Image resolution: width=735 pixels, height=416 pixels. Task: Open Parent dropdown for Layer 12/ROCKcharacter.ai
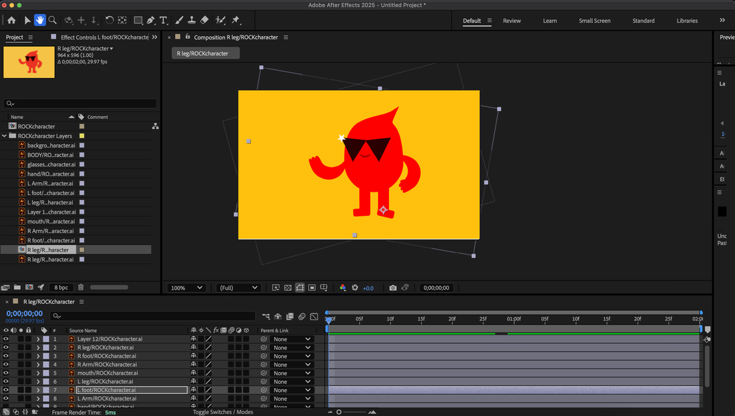tap(291, 339)
